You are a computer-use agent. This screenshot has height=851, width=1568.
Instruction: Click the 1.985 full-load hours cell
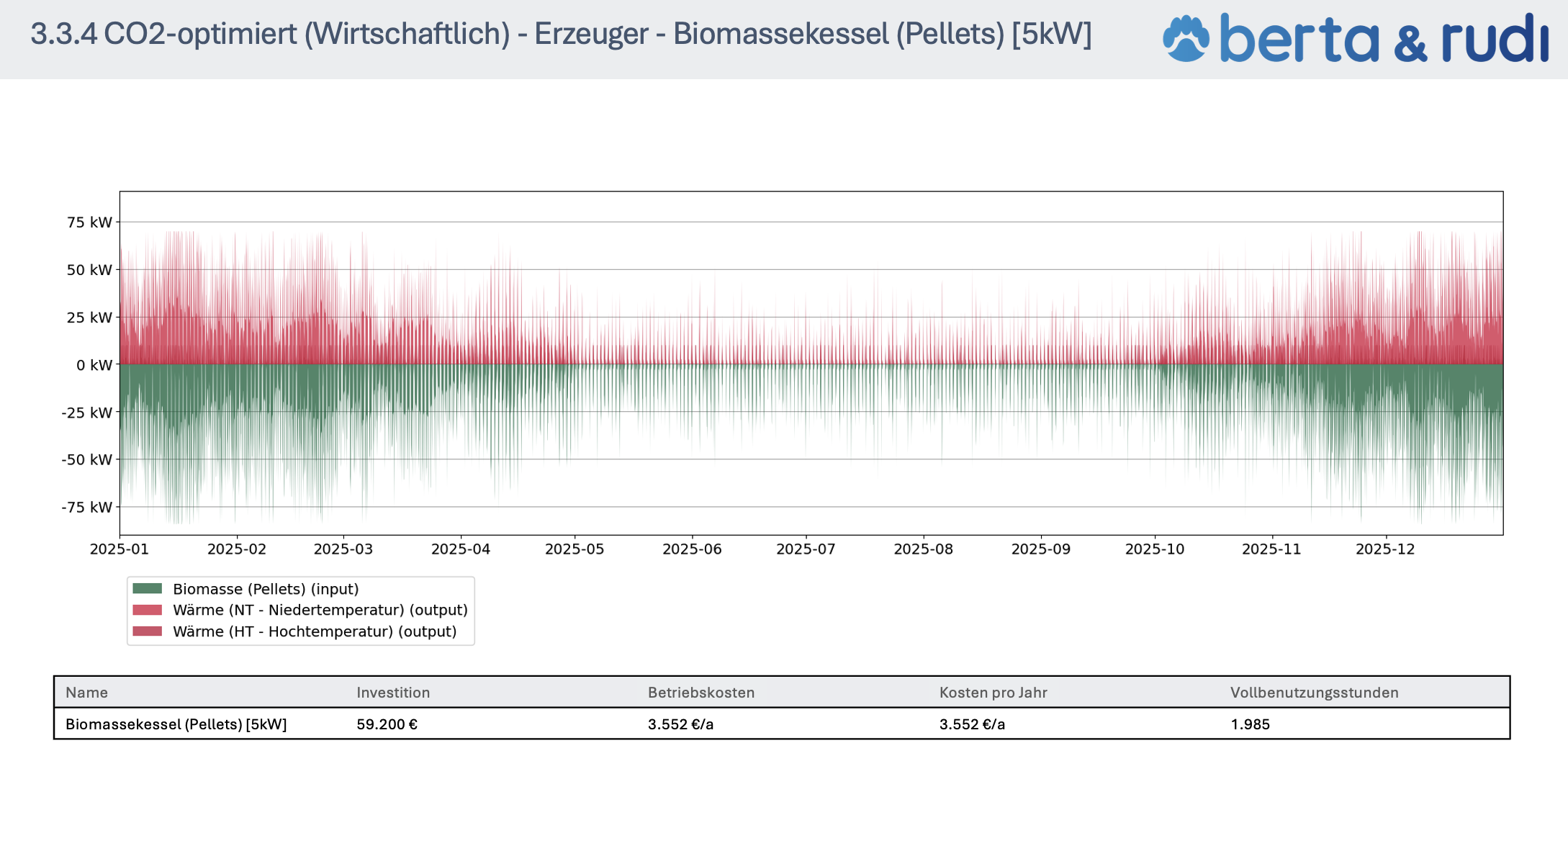[1250, 724]
